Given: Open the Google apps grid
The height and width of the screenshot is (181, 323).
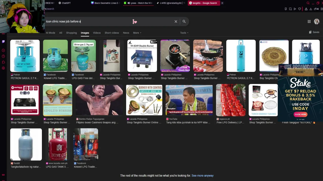Looking at the screenshot, I should tap(309, 22).
